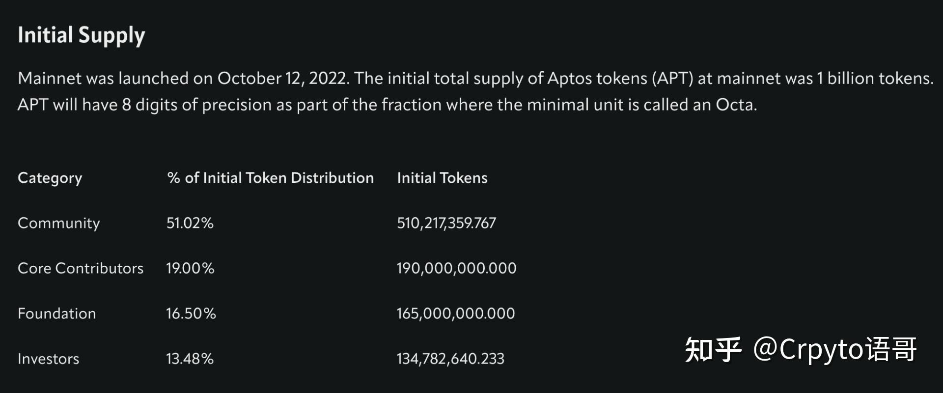The width and height of the screenshot is (943, 393).
Task: Select the Foundation row label
Action: [x=57, y=313]
